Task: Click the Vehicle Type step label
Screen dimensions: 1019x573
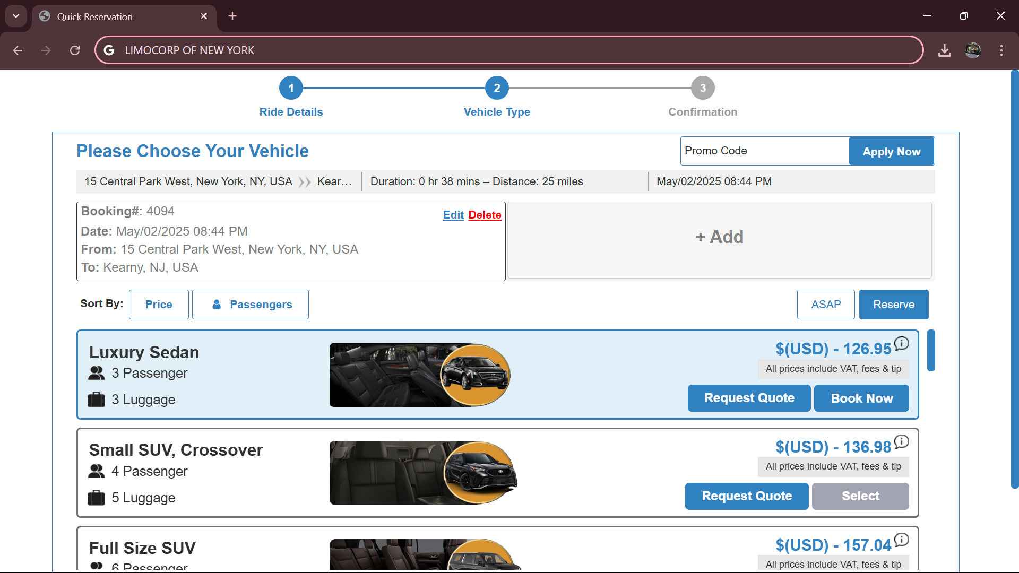Action: coord(497,112)
